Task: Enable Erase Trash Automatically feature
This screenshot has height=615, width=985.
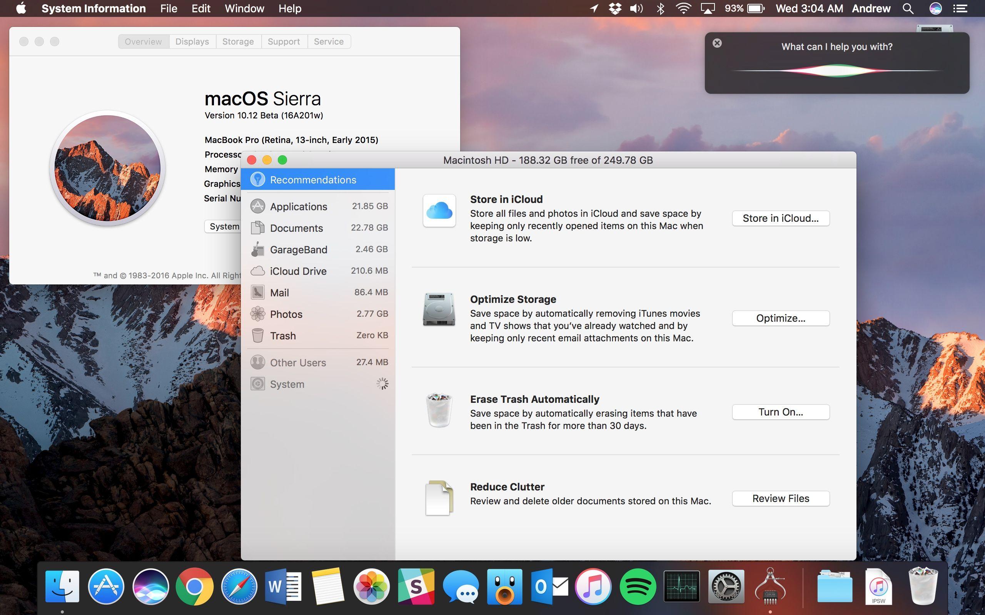Action: [781, 412]
